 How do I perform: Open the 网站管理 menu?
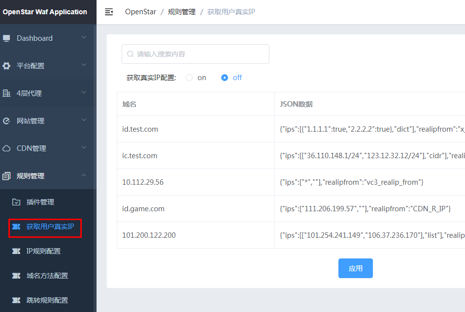pyautogui.click(x=47, y=121)
